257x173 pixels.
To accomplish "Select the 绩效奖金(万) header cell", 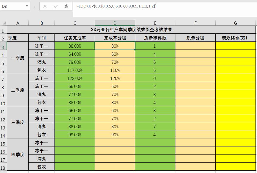I will coord(235,38).
